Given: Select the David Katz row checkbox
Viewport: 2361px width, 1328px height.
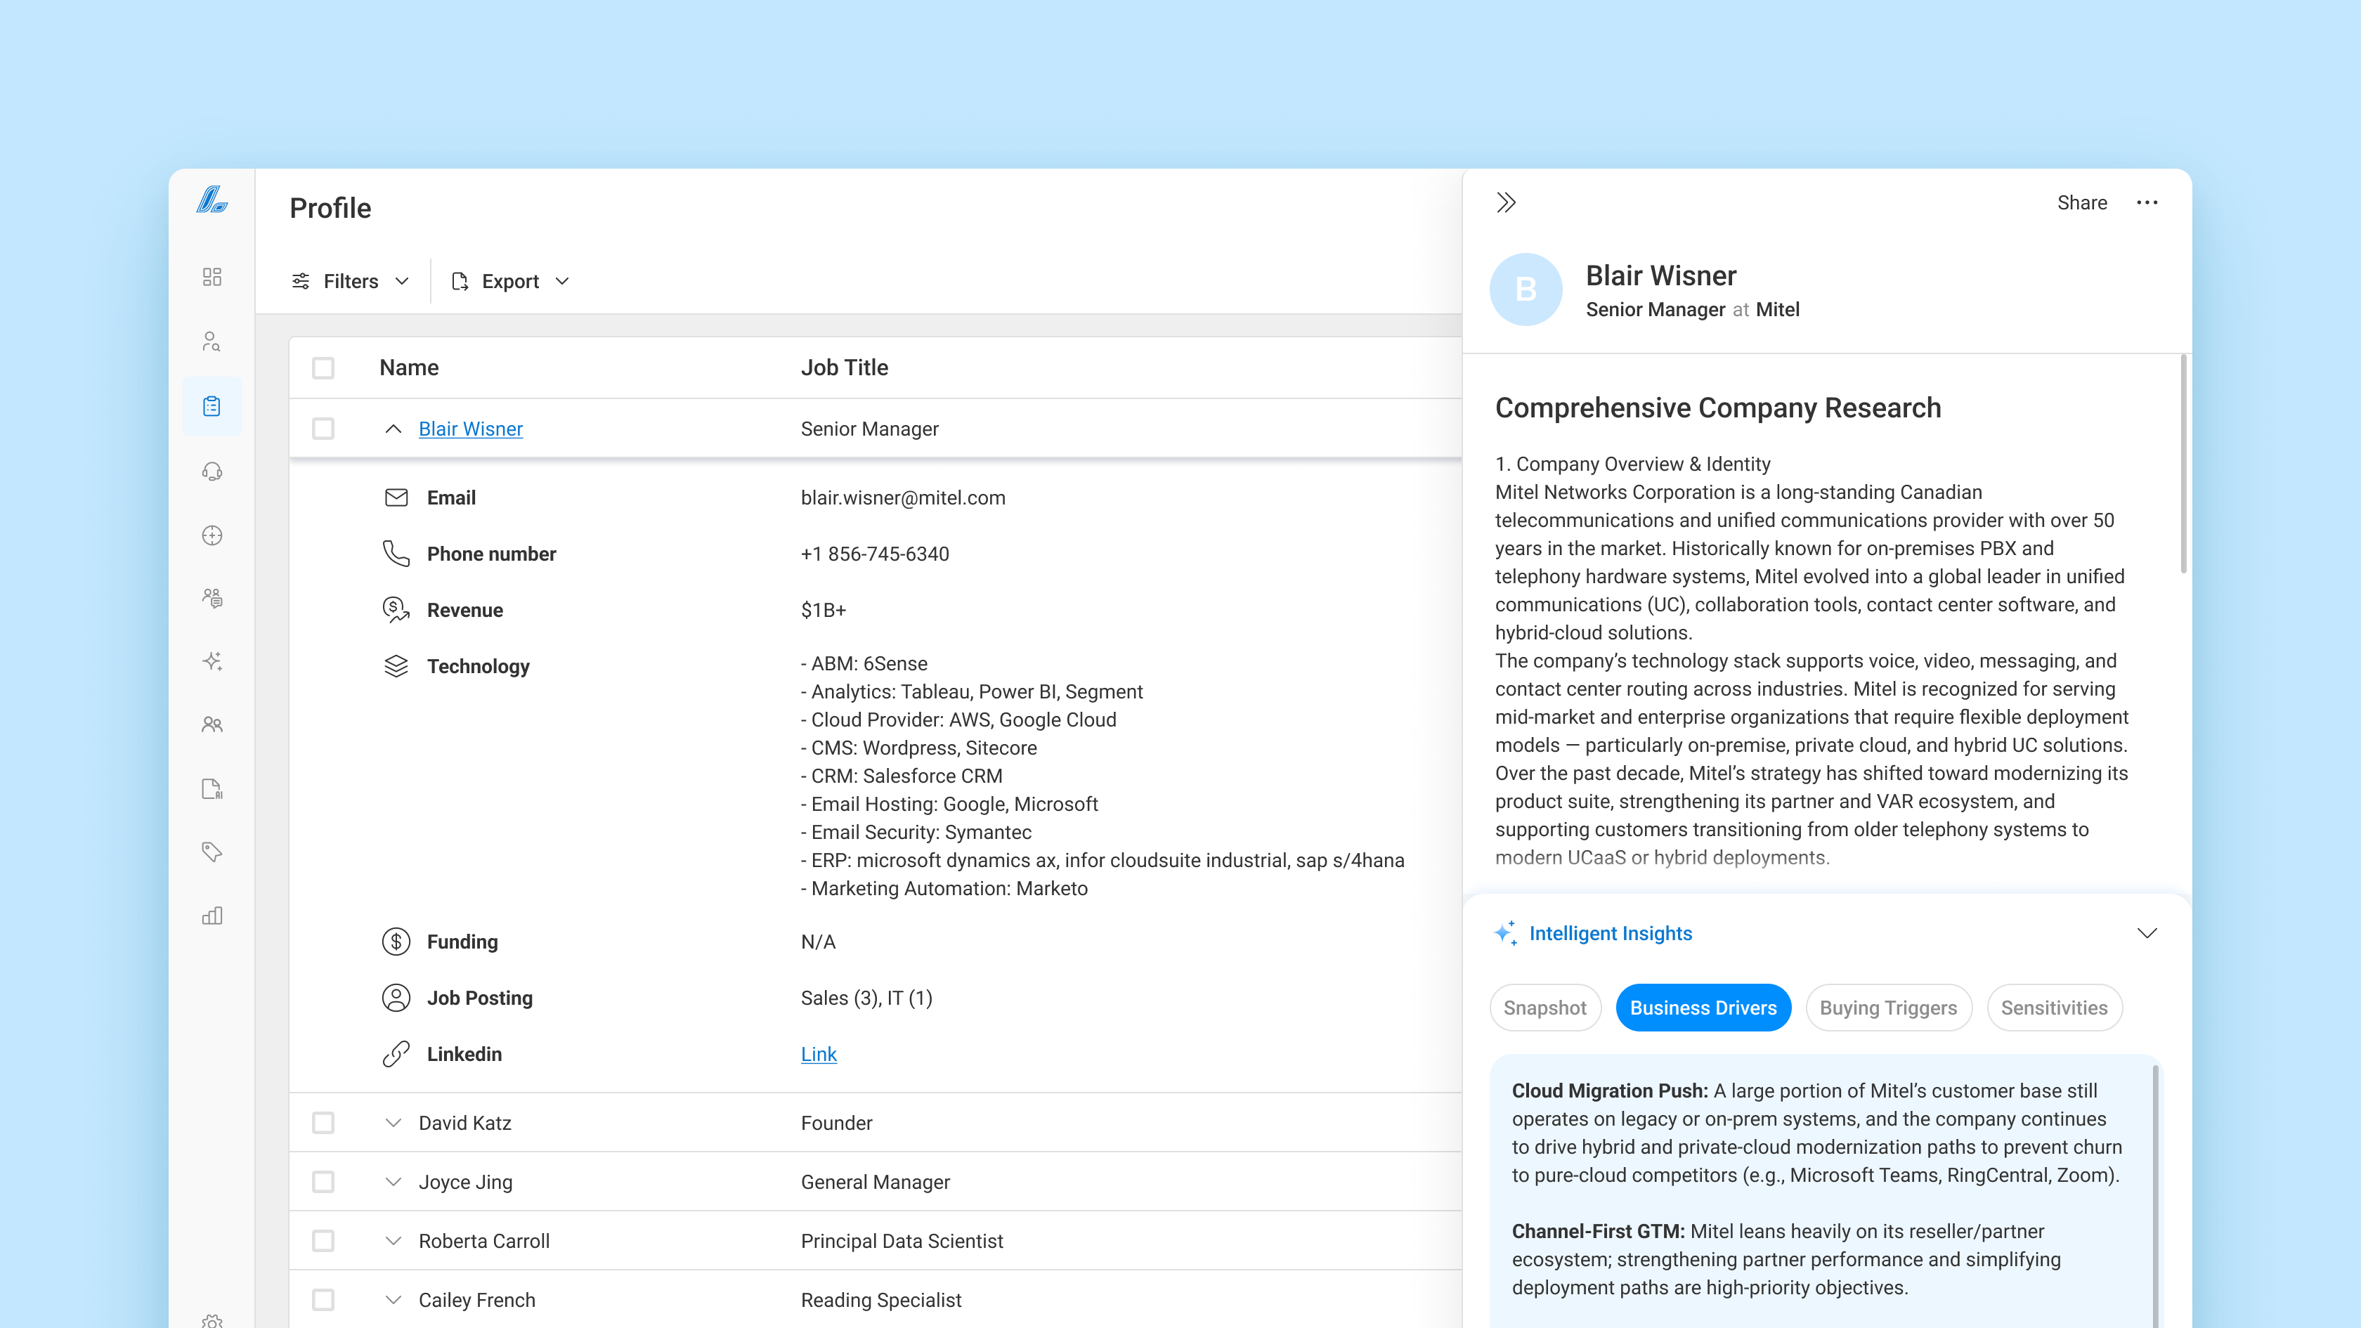Looking at the screenshot, I should [323, 1123].
